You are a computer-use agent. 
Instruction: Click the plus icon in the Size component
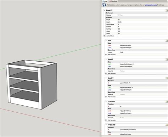106,55
